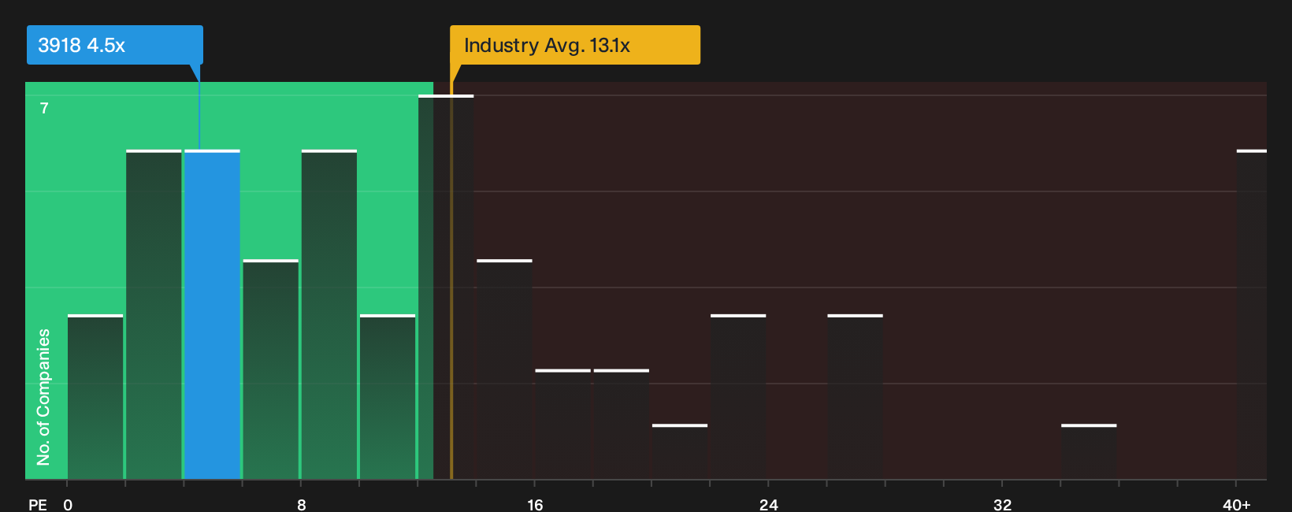Click the x-axis label 40+
This screenshot has width=1292, height=512.
[x=1237, y=504]
